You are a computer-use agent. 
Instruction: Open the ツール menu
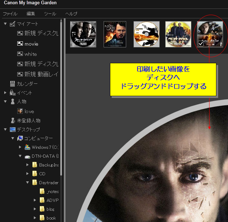click(50, 14)
